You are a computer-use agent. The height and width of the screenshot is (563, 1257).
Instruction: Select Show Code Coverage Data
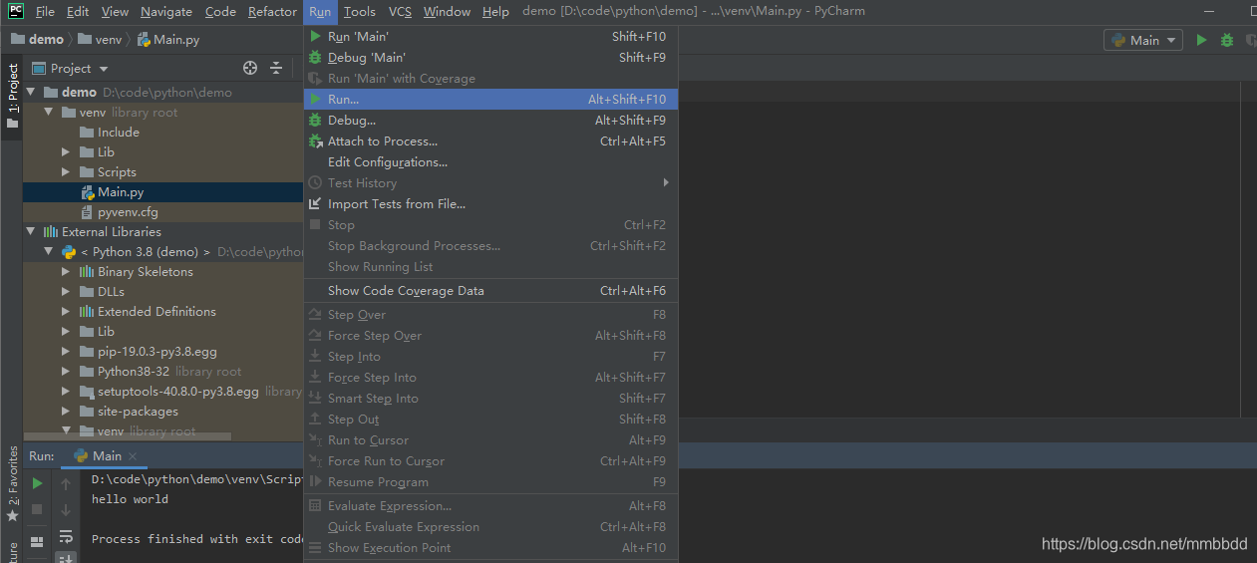pyautogui.click(x=490, y=290)
